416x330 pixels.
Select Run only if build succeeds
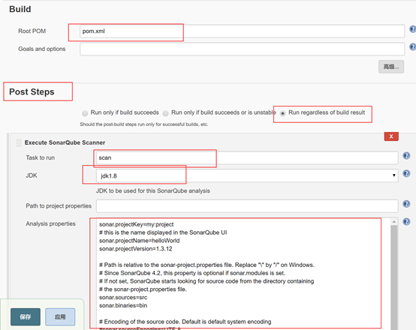pos(85,113)
